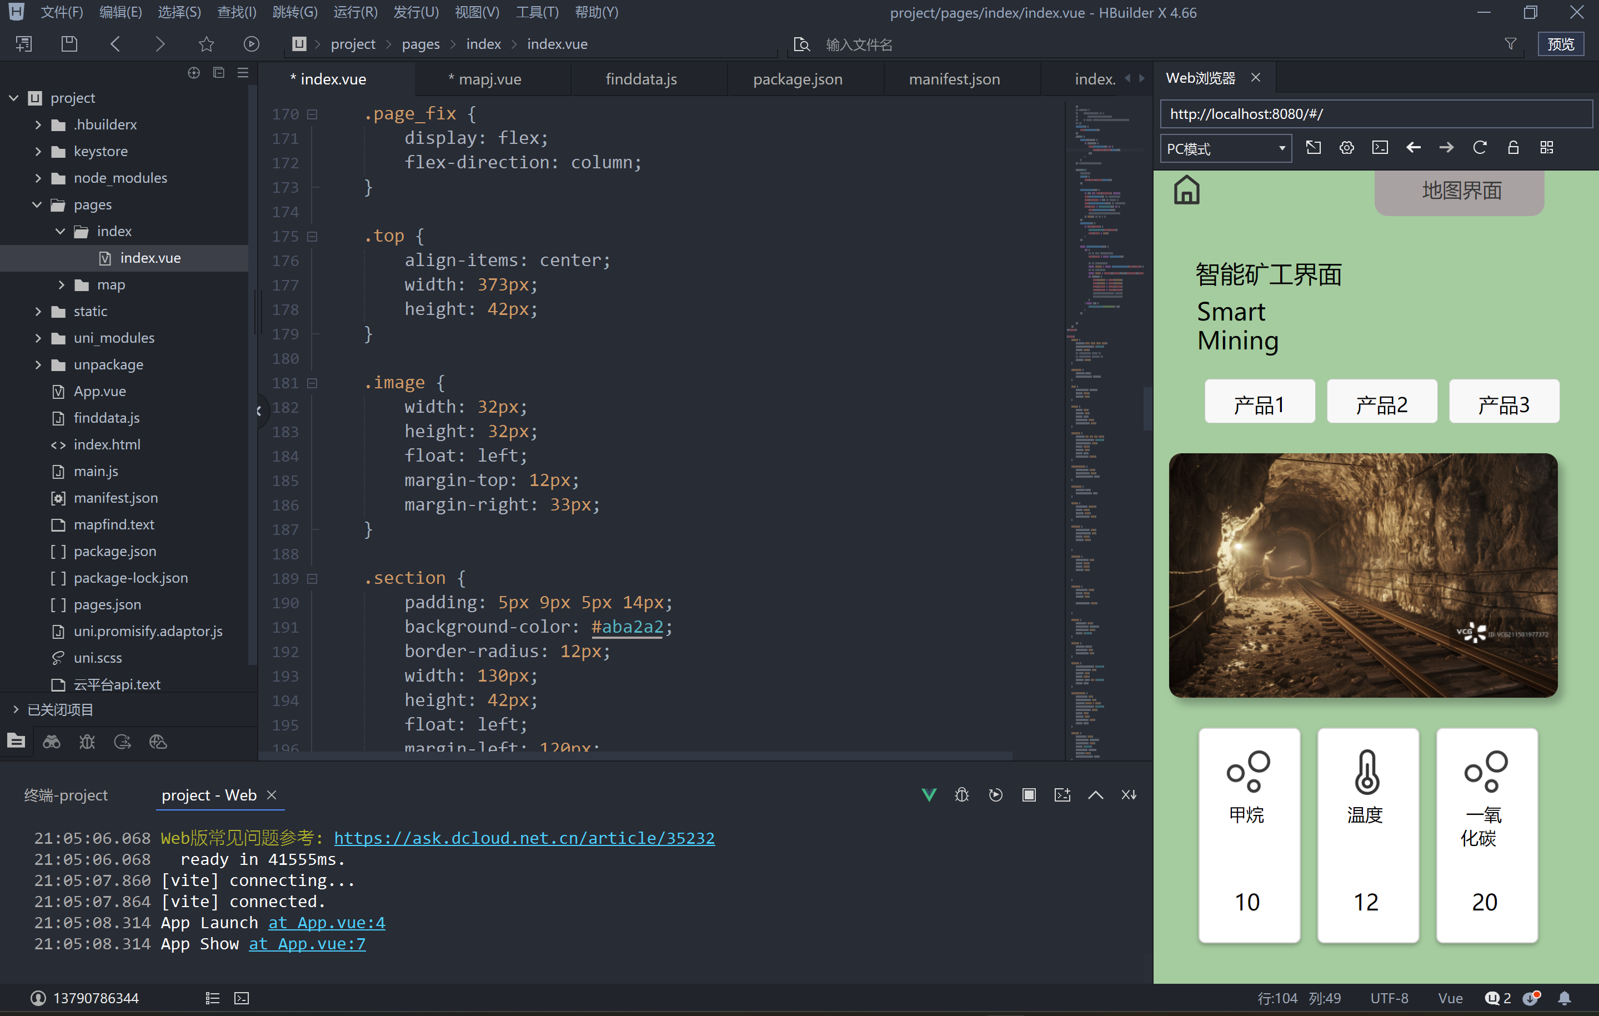Click the QR grid icon in browser toolbar
This screenshot has width=1599, height=1016.
click(1547, 147)
